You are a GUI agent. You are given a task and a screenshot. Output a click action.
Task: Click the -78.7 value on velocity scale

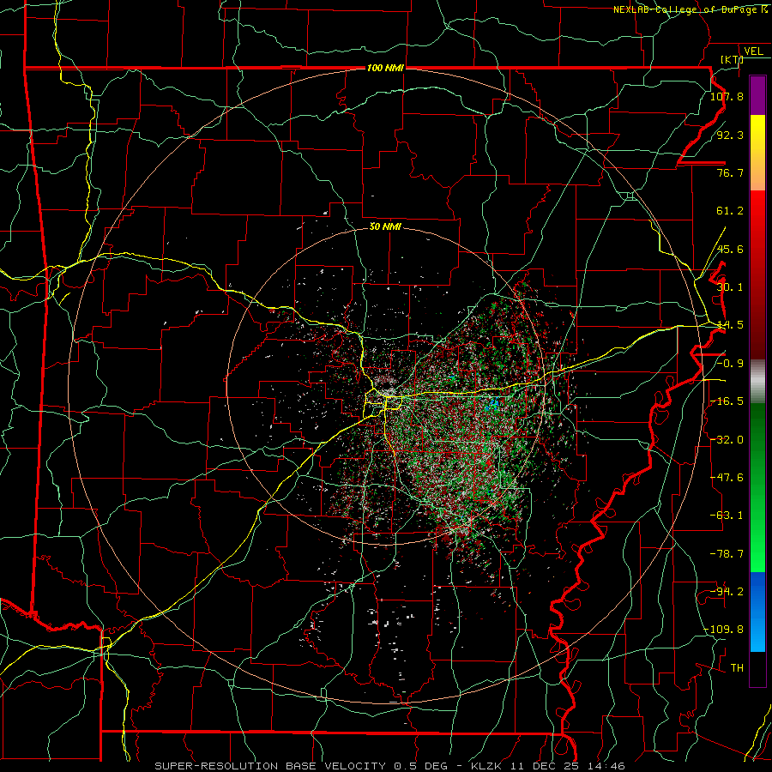click(727, 554)
